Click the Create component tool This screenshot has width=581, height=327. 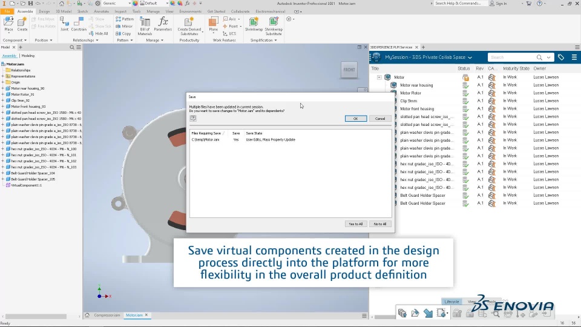click(x=22, y=24)
